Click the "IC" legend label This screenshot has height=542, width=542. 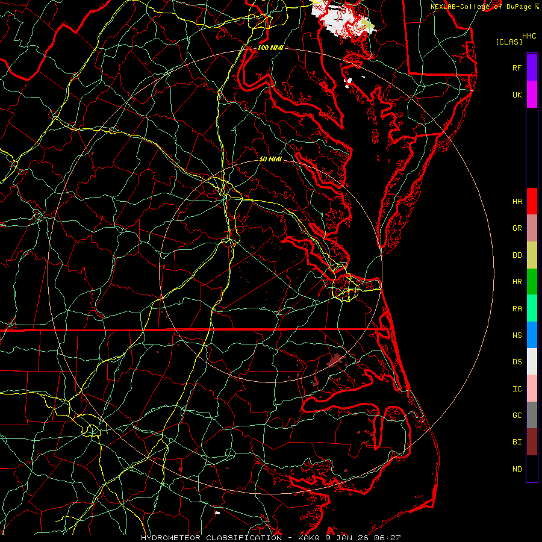tap(517, 389)
